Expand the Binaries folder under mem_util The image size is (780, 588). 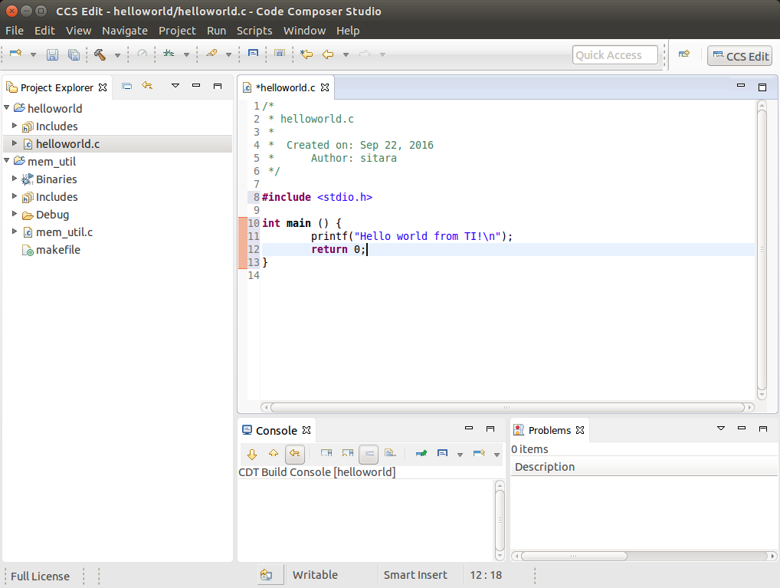(x=15, y=179)
